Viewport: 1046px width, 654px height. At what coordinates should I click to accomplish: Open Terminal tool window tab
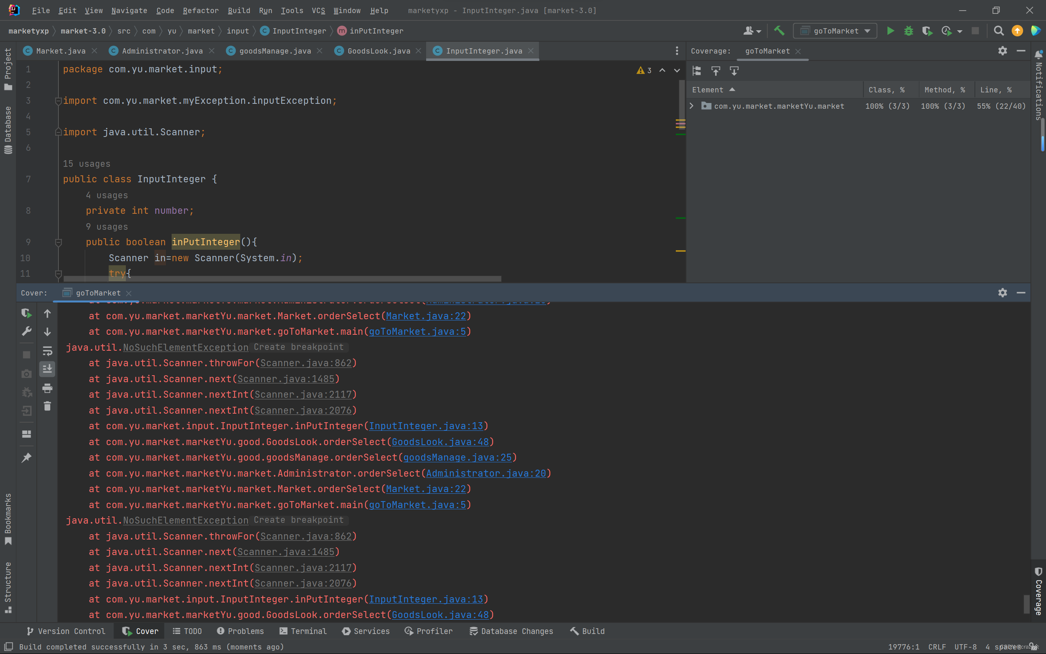pyautogui.click(x=303, y=631)
